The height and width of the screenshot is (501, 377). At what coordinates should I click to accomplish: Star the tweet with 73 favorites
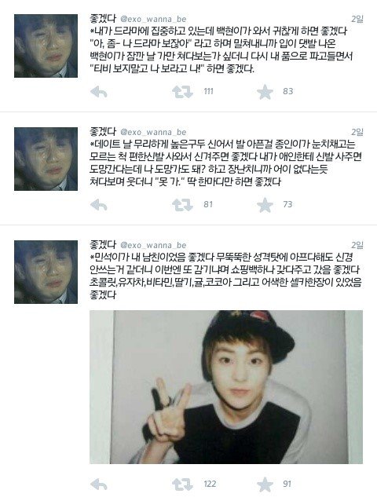265,205
